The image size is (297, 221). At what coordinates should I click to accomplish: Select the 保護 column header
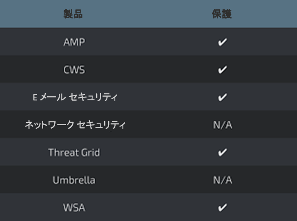pos(222,14)
